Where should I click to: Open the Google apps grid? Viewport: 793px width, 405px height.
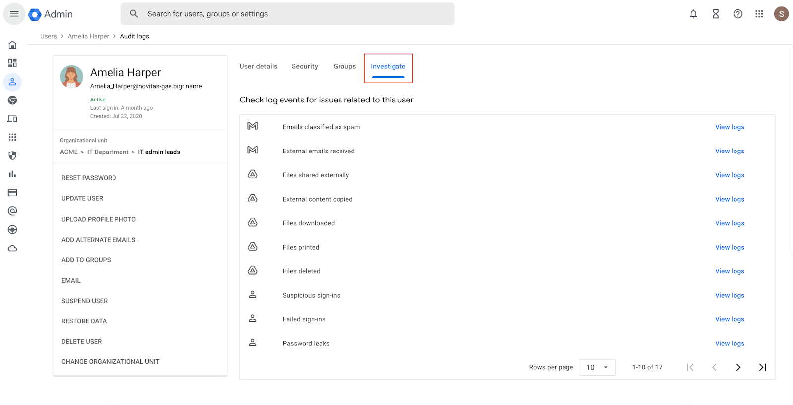click(759, 14)
